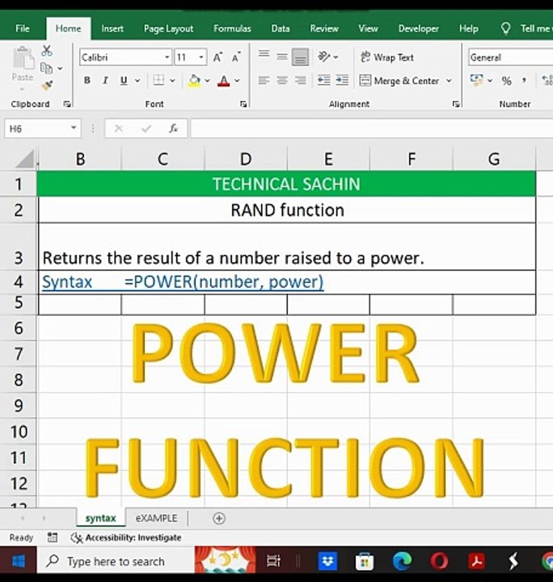Open the Orientation text rotation tool
The image size is (553, 582).
click(324, 57)
